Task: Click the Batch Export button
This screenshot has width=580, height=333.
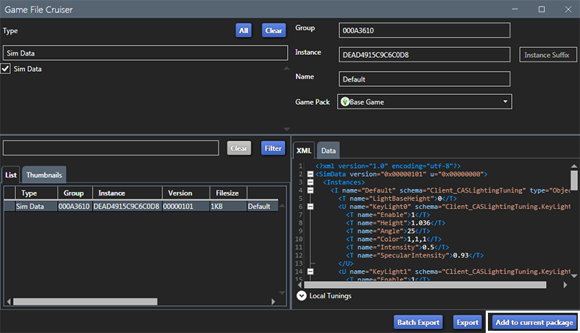Action: coord(418,322)
